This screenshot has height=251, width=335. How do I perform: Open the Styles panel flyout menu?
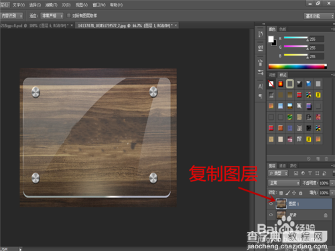point(332,75)
